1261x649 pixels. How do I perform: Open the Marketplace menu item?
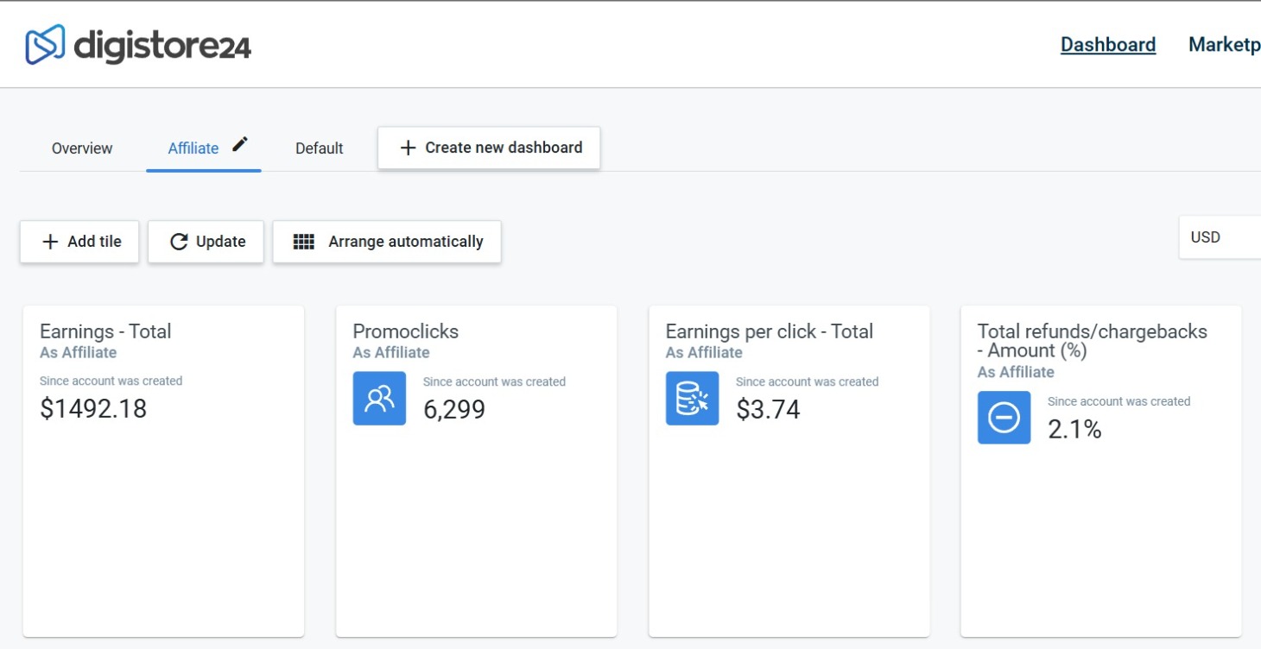1224,45
